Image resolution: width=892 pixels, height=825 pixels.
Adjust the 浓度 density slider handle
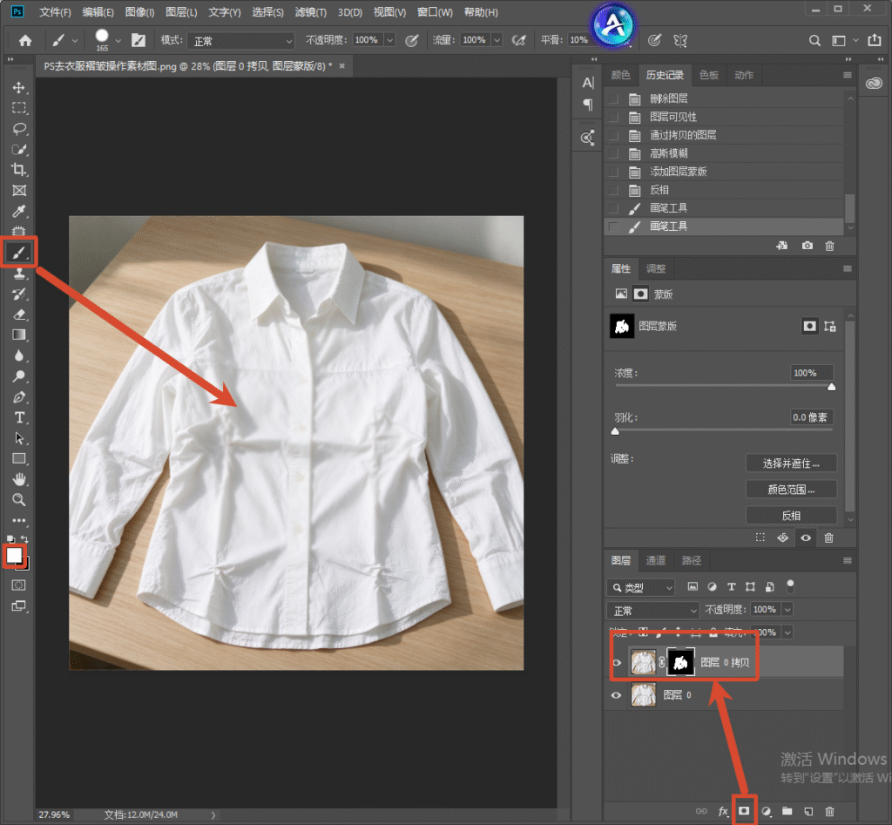tap(832, 387)
